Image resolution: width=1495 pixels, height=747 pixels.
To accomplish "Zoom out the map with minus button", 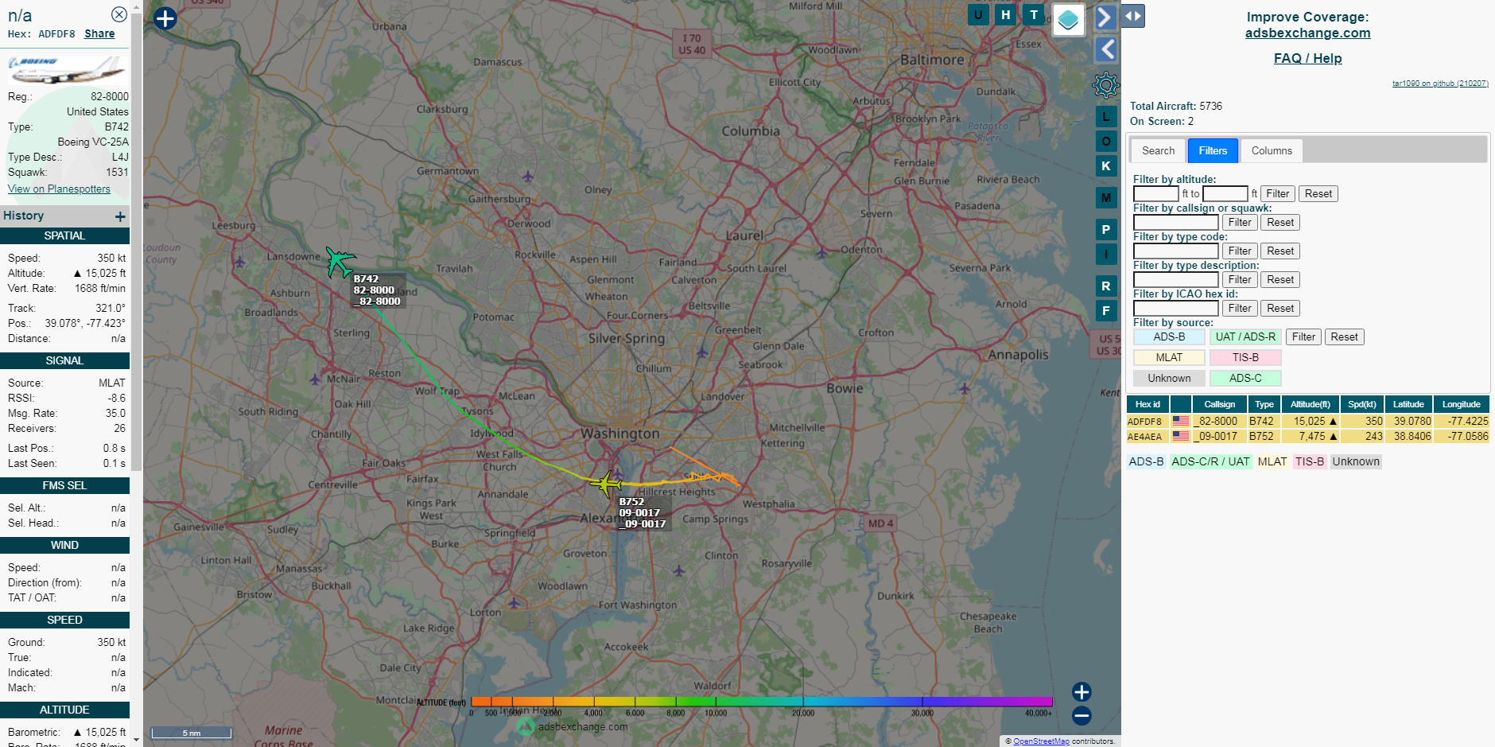I will [1081, 716].
